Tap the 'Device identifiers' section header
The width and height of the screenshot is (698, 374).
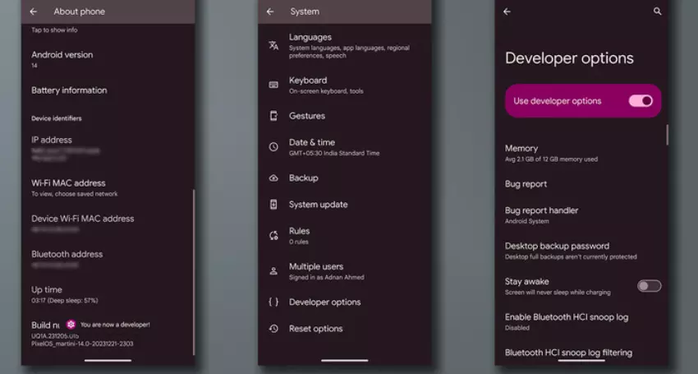(57, 118)
